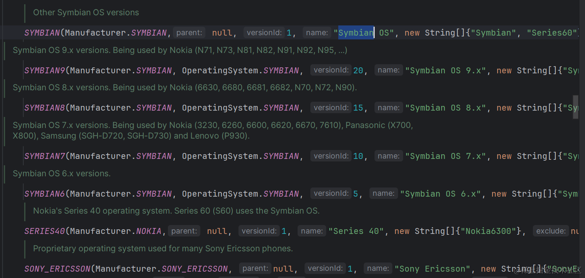
Task: Click version number 5 in SYMBIAN6 row
Action: [356, 194]
